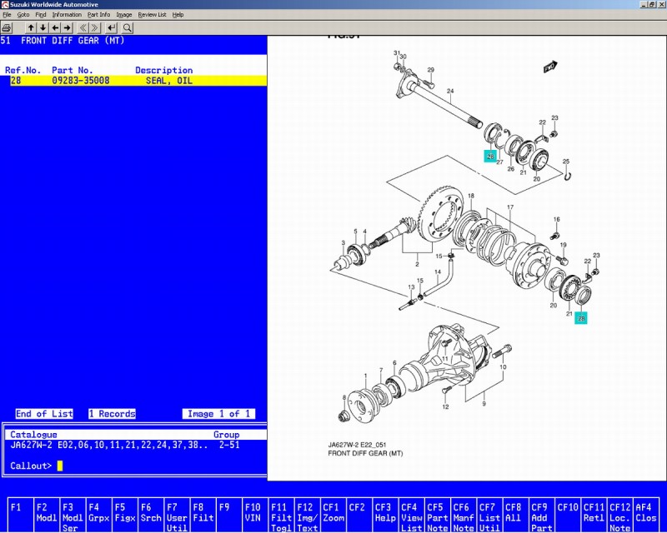Select the highlighted 09283-35008 SEAL, OIL row
The image size is (667, 533).
tap(138, 80)
